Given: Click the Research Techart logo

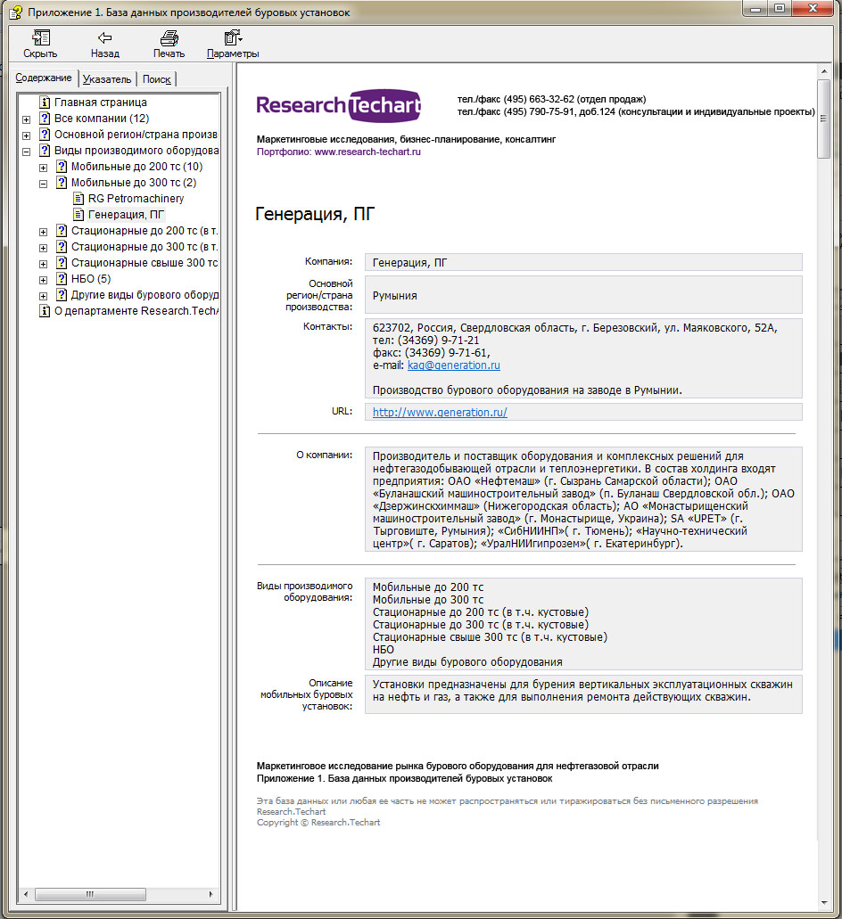Looking at the screenshot, I should point(339,106).
